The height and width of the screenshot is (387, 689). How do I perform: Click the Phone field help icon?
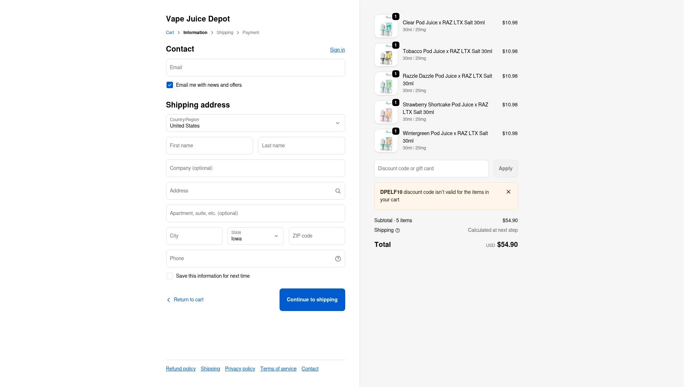[338, 259]
